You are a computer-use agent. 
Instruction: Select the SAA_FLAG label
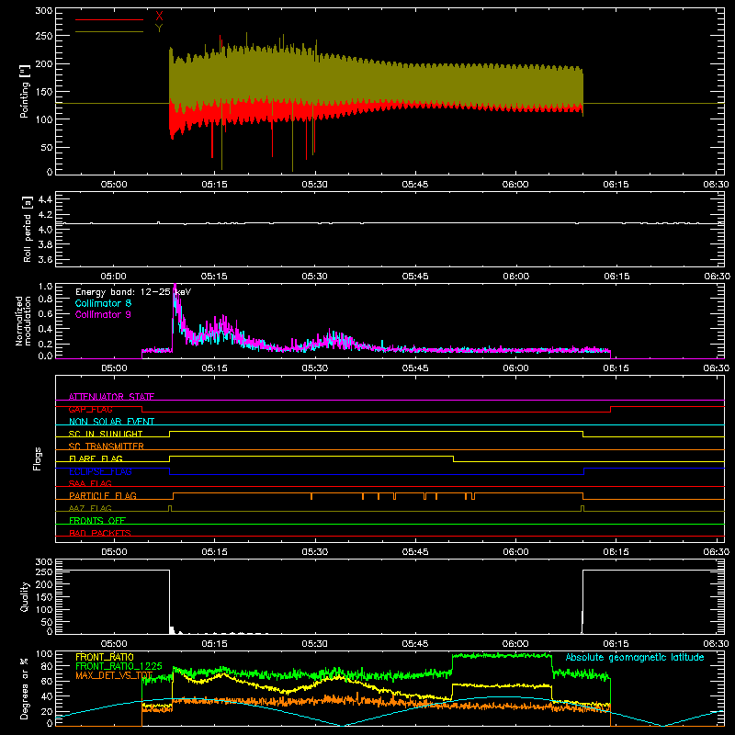point(90,483)
